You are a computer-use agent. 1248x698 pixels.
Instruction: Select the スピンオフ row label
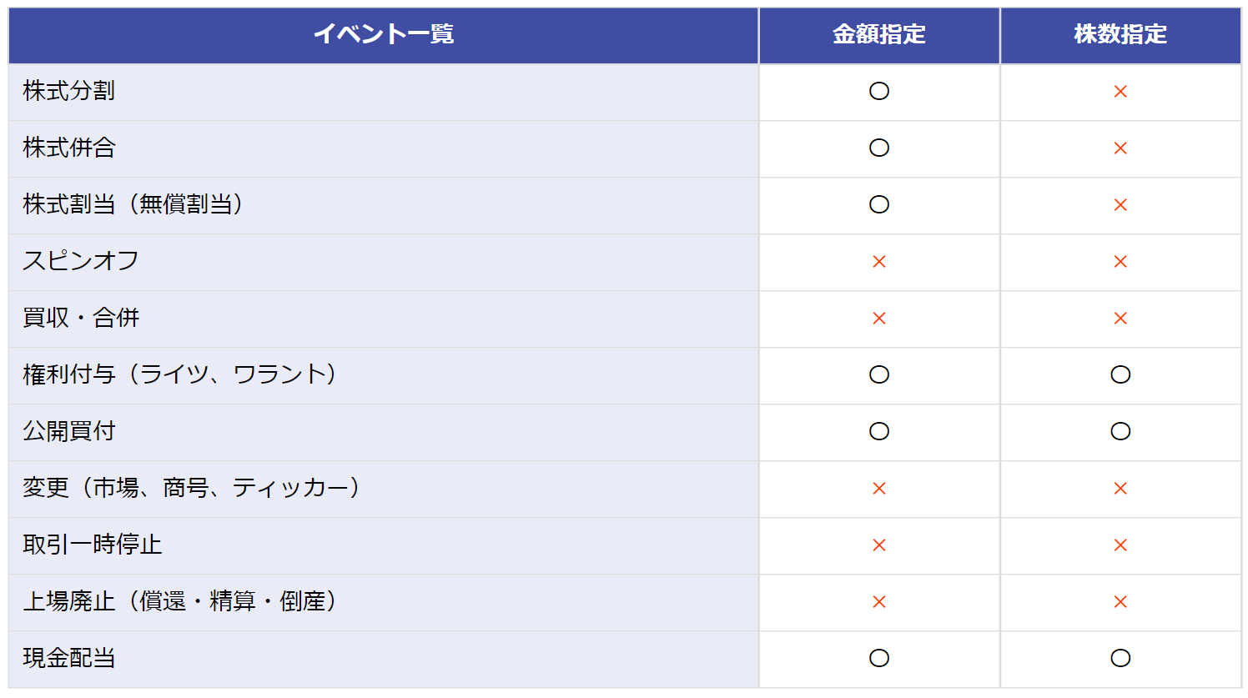point(81,261)
